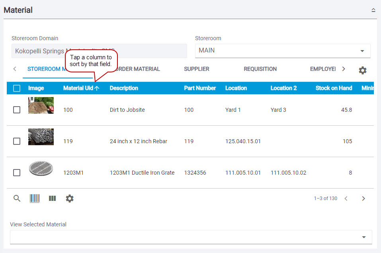The width and height of the screenshot is (381, 253).
Task: Toggle the select-all checkbox in the header
Action: coord(17,88)
